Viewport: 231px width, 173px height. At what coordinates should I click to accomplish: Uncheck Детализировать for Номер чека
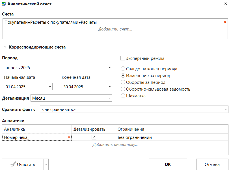[94, 137]
